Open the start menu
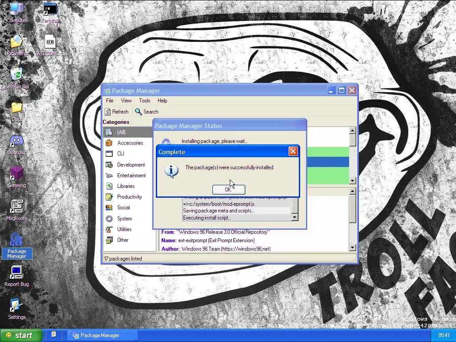 click(x=21, y=335)
